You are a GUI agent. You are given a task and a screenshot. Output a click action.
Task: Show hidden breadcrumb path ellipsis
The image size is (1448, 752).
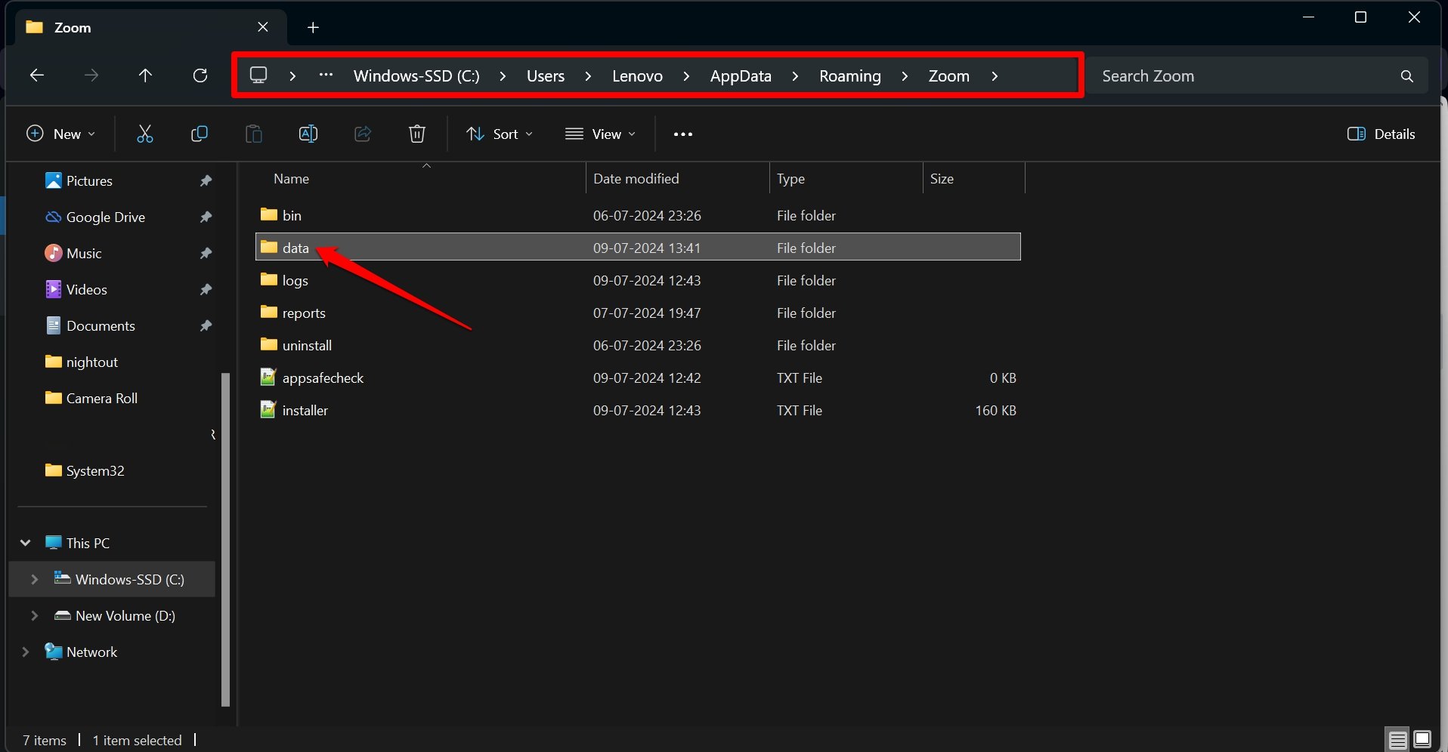[326, 76]
